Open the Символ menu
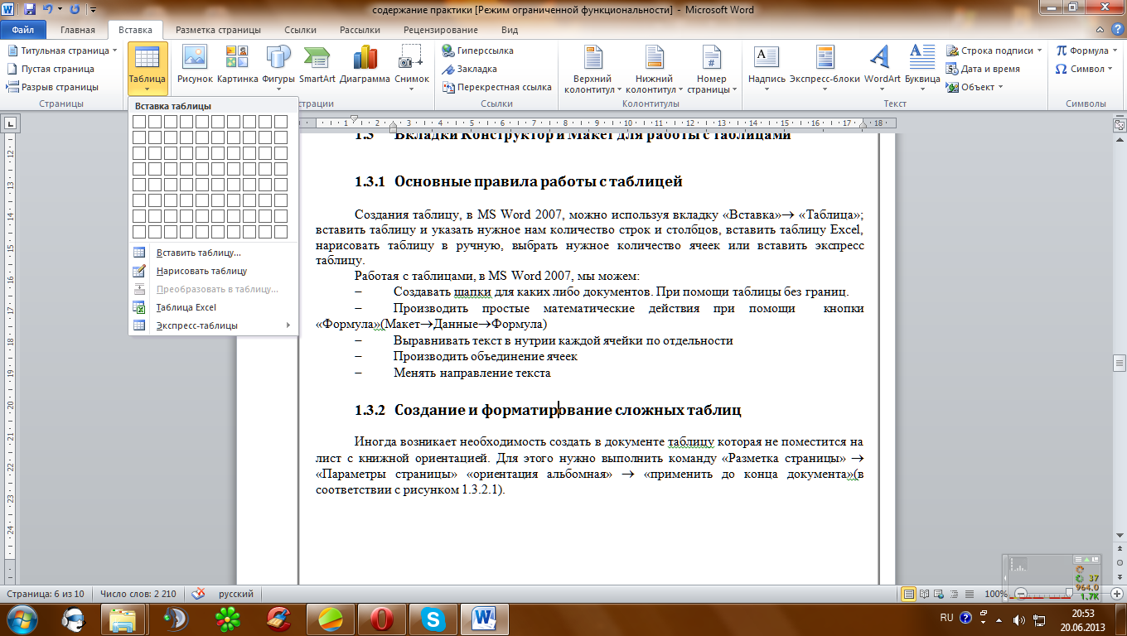The width and height of the screenshot is (1127, 636). click(1084, 69)
